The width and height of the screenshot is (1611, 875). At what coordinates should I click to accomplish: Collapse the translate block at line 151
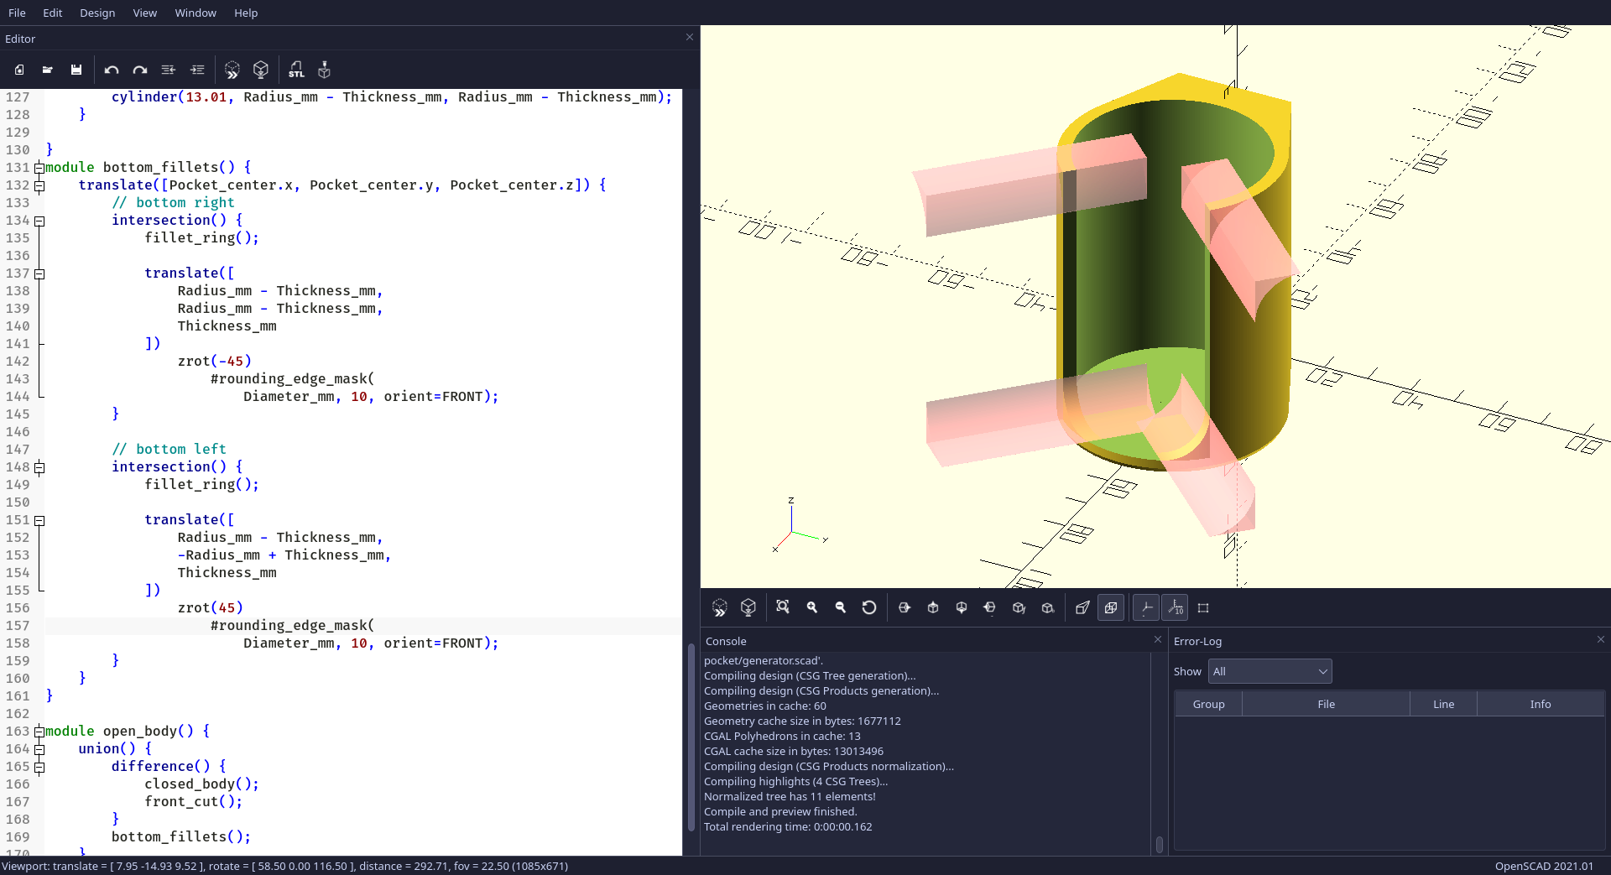coord(39,520)
